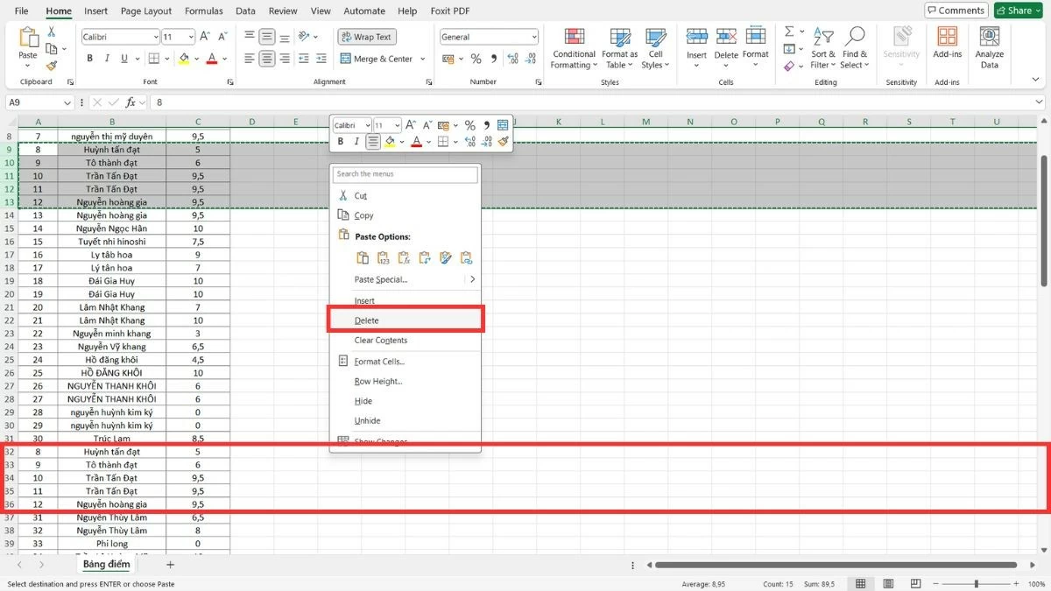Screen dimensions: 1051x591
Task: Click the Comments button
Action: [955, 10]
